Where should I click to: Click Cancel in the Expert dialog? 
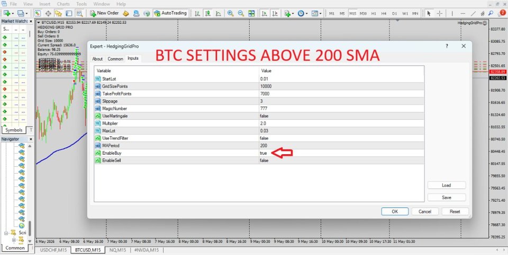pyautogui.click(x=425, y=211)
